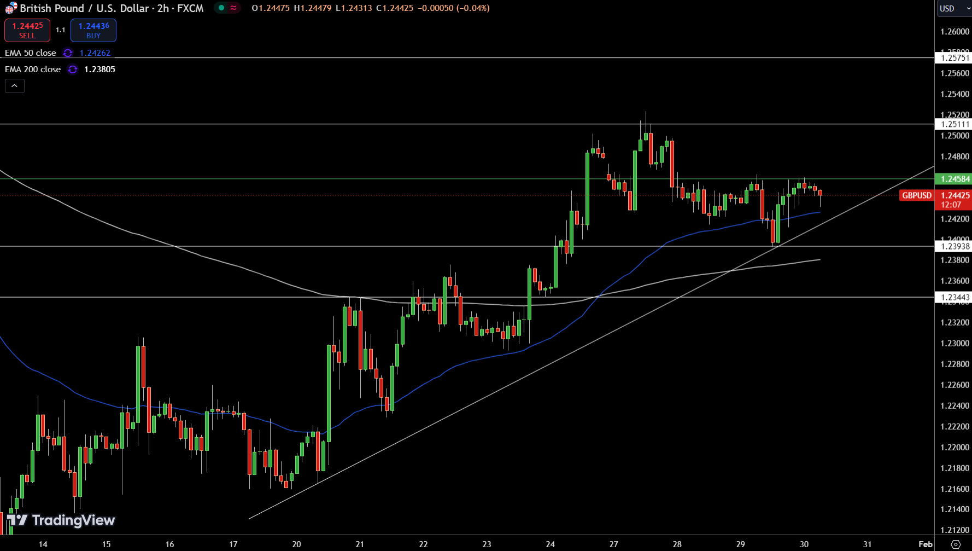
Task: Click the 1.23938 horizontal line price label
Action: click(954, 246)
